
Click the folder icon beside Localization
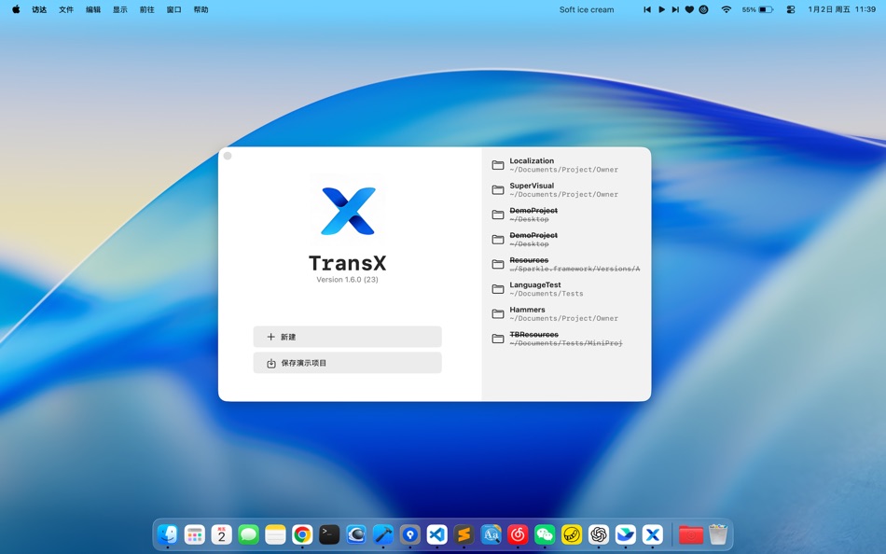click(x=497, y=164)
